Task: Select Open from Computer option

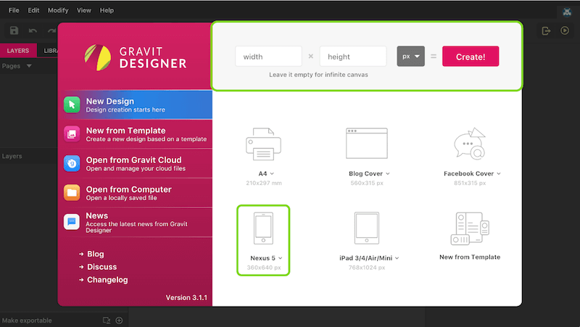Action: click(x=136, y=193)
